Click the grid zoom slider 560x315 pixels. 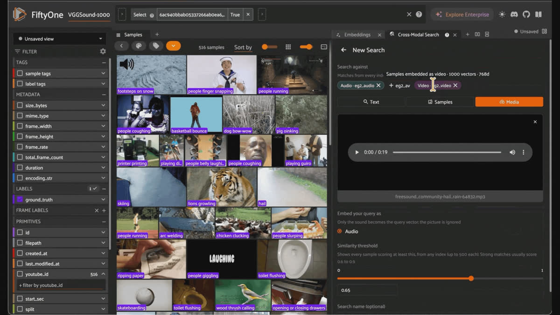pyautogui.click(x=270, y=47)
